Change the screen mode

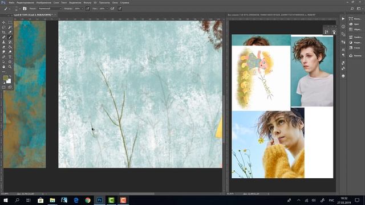10,87
